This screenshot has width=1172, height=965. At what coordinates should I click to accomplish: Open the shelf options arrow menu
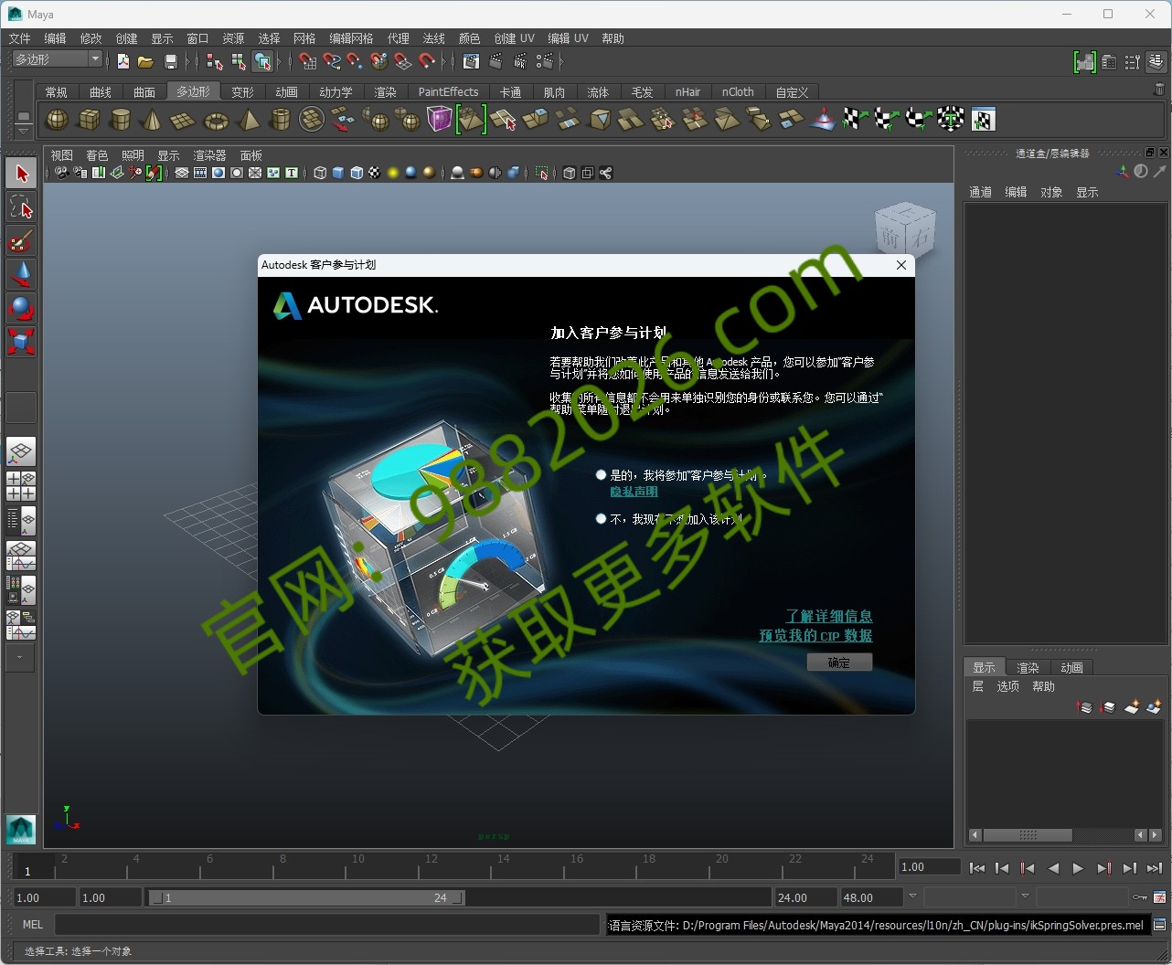[23, 130]
